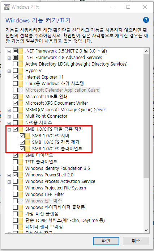Enable TFTP 클라이언트 checkbox
The image size is (154, 251).
(15, 162)
